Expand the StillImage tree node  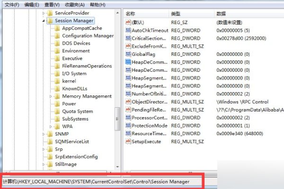click(44, 164)
